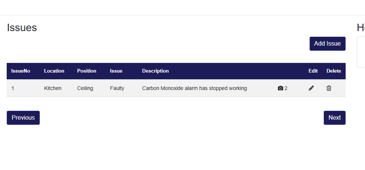Click issue number 1 in the table
This screenshot has width=365, height=170.
(x=13, y=88)
